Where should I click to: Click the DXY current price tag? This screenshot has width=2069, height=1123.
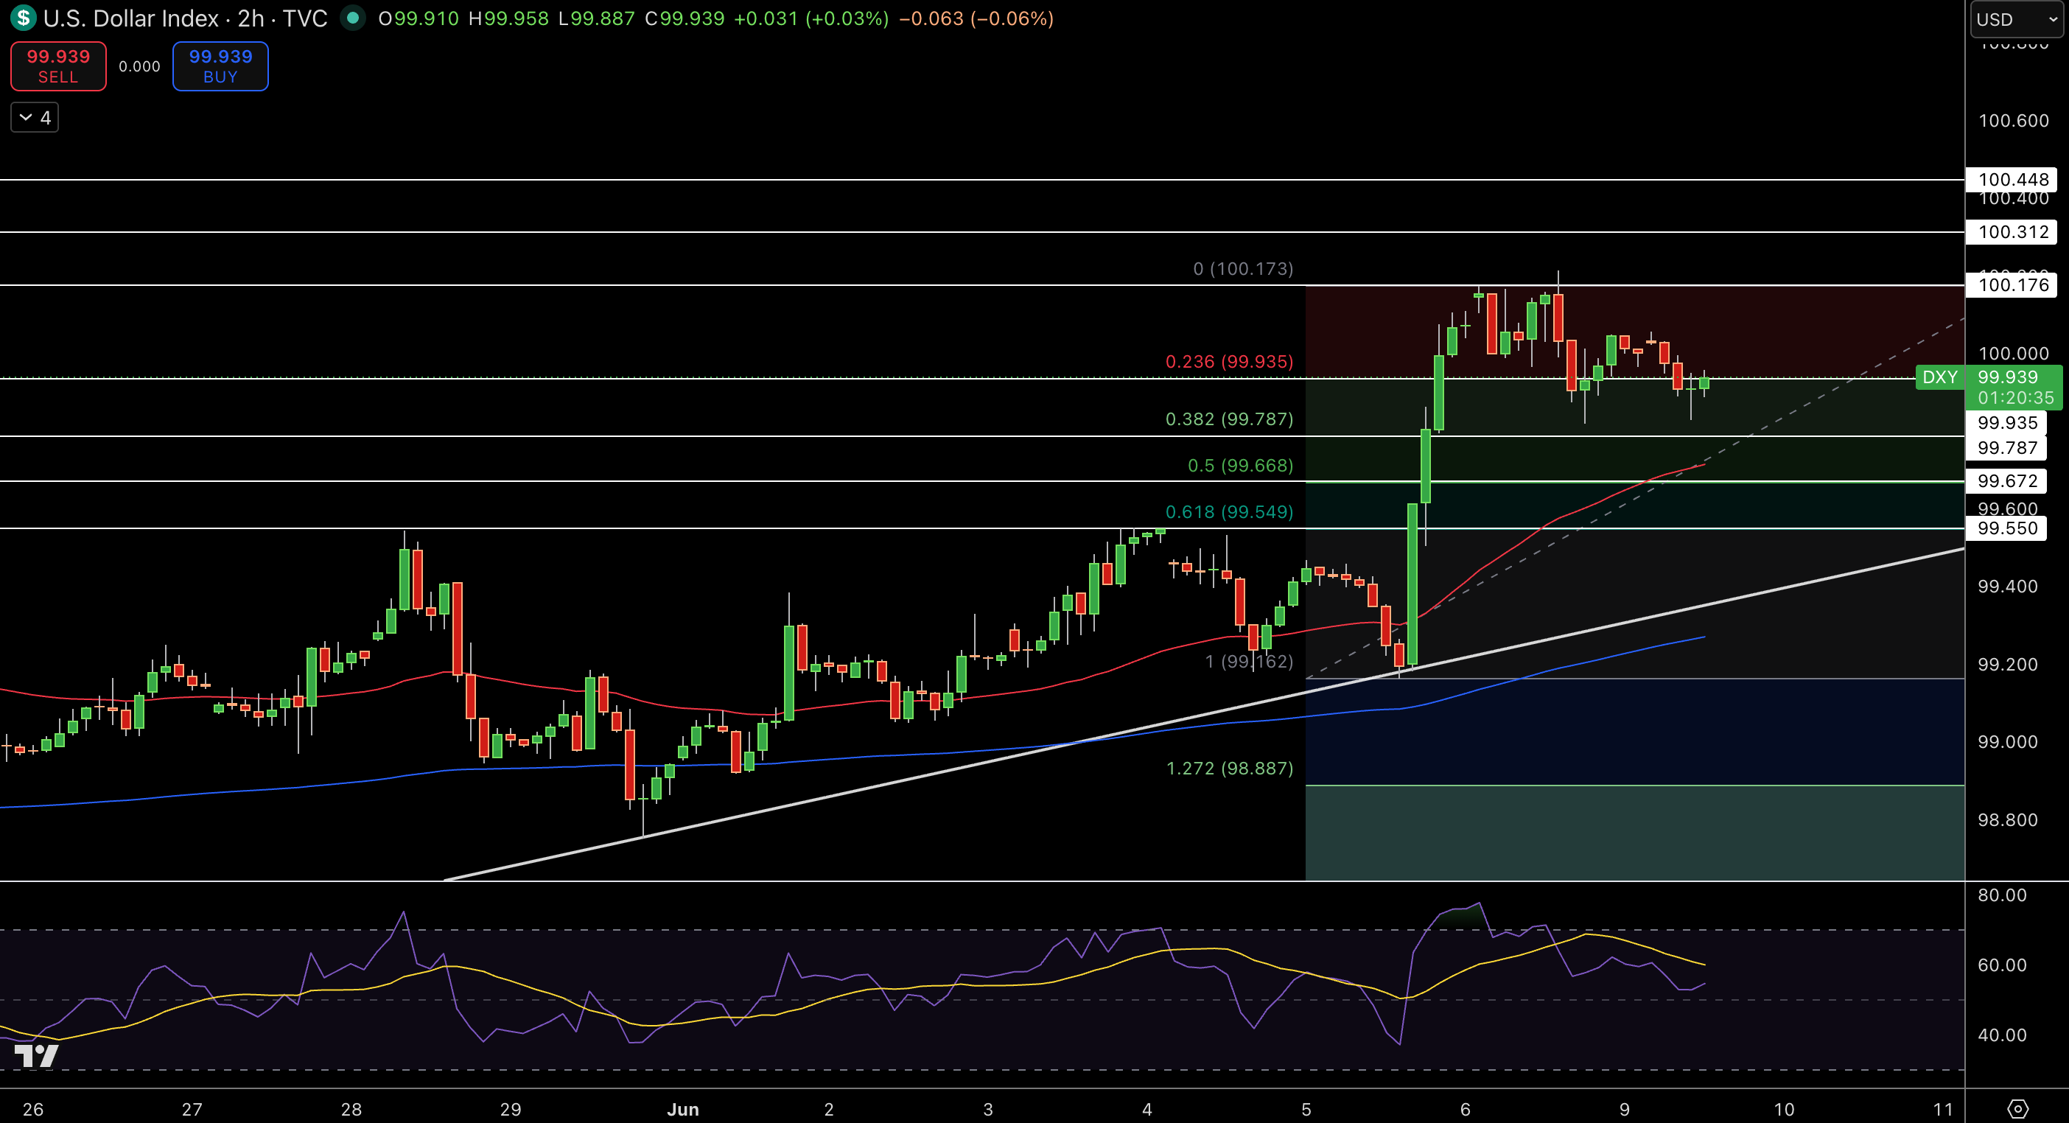click(x=1939, y=377)
